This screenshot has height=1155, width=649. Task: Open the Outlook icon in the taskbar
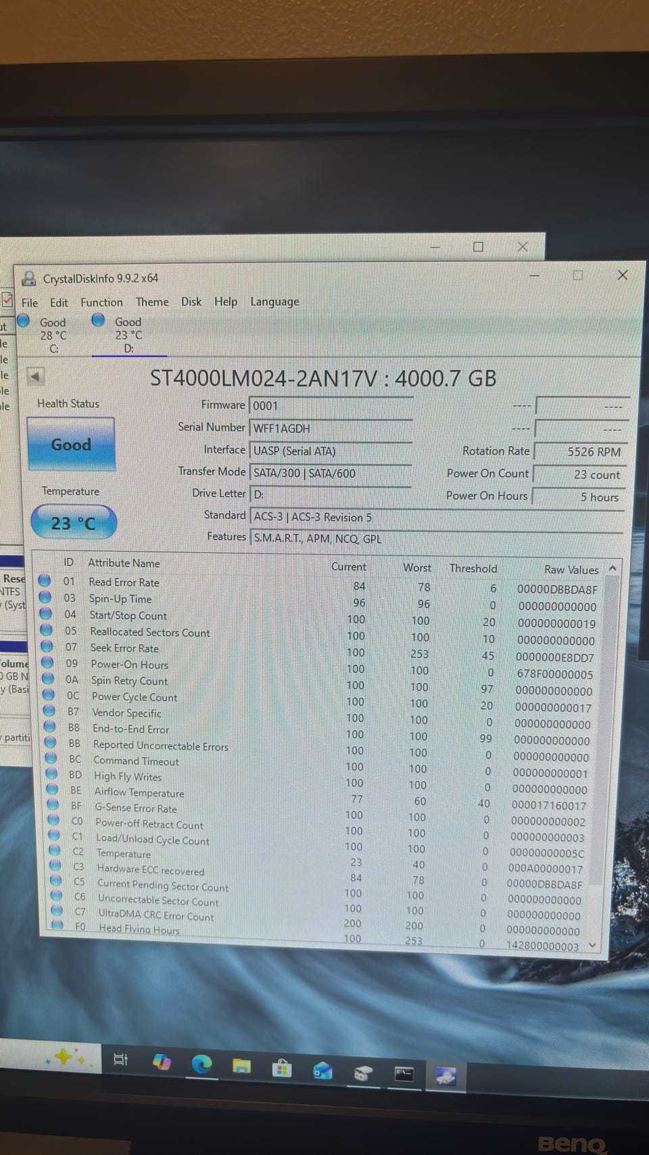coord(322,1070)
